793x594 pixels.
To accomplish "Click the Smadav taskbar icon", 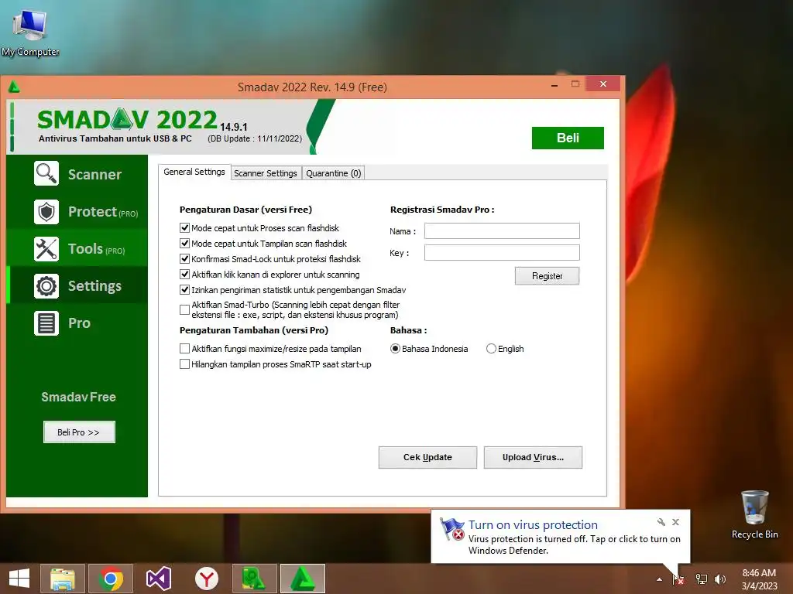I will point(303,579).
